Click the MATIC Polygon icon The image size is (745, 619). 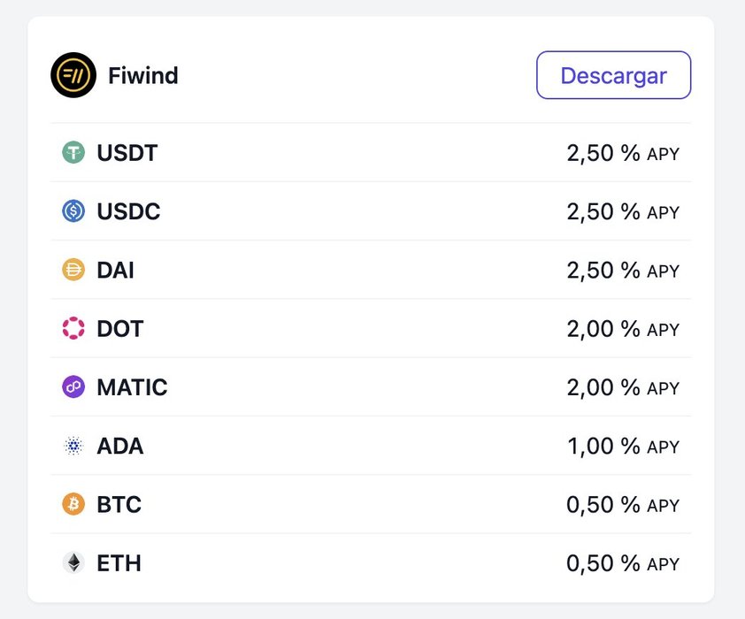point(73,387)
